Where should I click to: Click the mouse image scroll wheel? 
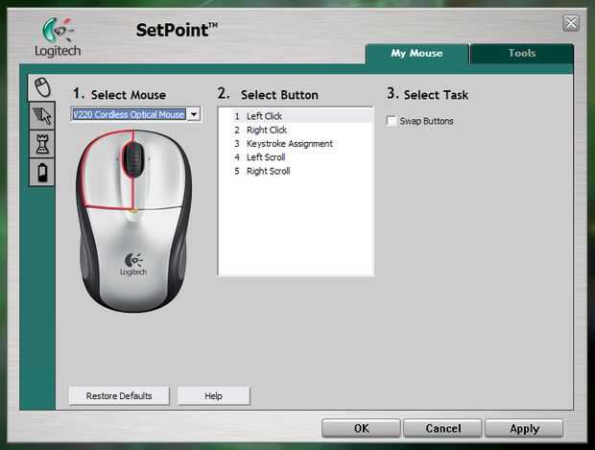133,159
